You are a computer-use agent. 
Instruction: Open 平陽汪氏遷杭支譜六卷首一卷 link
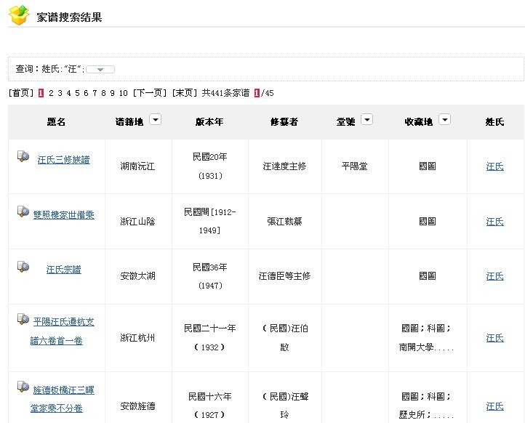62,331
